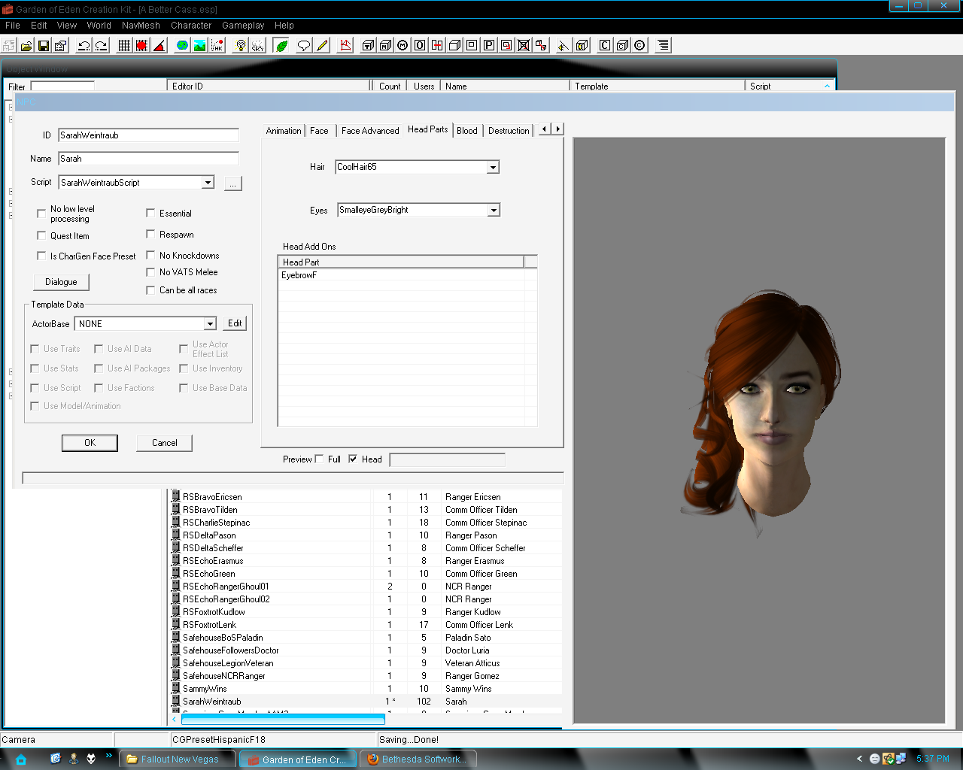Click the preferences clipboard toolbar icon
The width and height of the screenshot is (963, 770).
coord(61,45)
